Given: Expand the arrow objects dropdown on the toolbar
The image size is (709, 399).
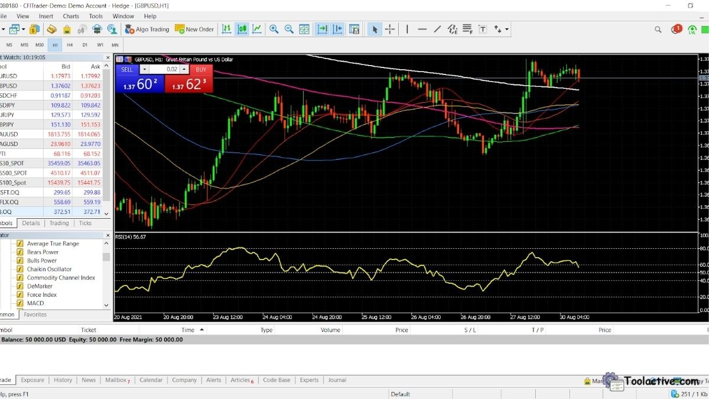Looking at the screenshot, I should (x=507, y=29).
